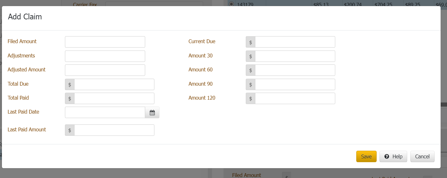Image resolution: width=447 pixels, height=178 pixels.
Task: Select the Total Paid input field
Action: point(114,98)
